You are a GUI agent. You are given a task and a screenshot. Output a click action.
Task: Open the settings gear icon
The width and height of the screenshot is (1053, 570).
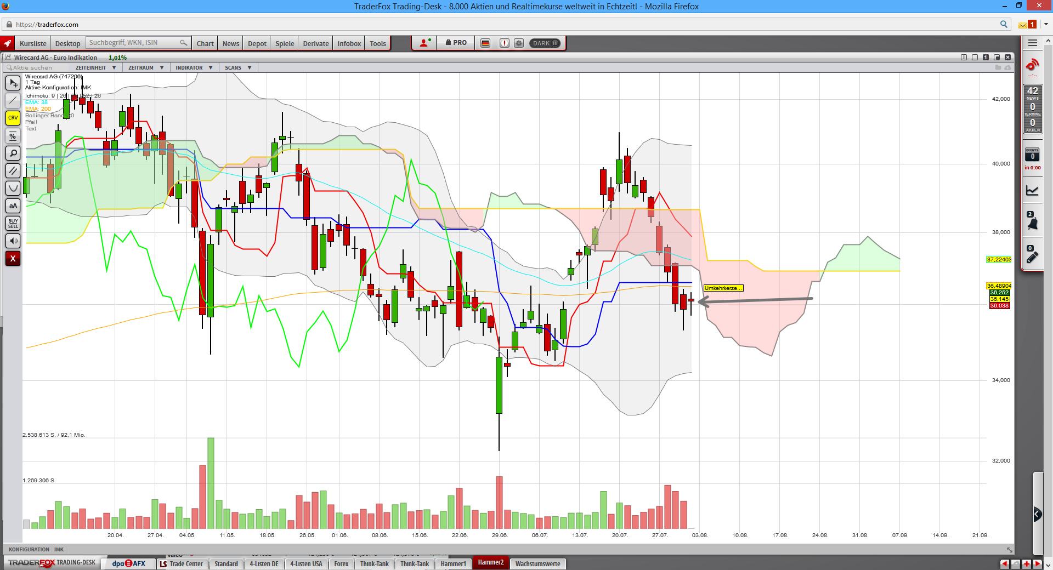tap(519, 43)
